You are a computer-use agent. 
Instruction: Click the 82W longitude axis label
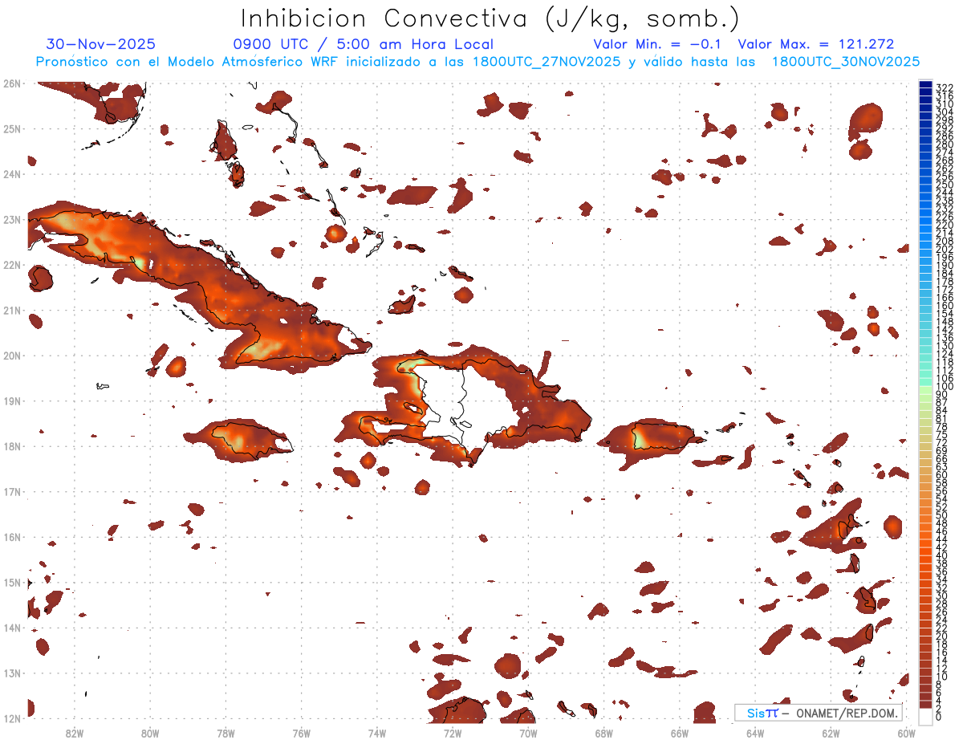click(75, 732)
